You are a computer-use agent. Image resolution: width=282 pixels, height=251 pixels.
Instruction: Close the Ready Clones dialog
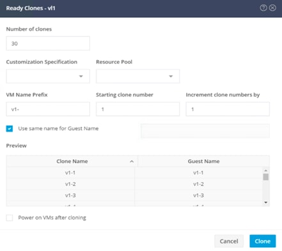click(272, 8)
